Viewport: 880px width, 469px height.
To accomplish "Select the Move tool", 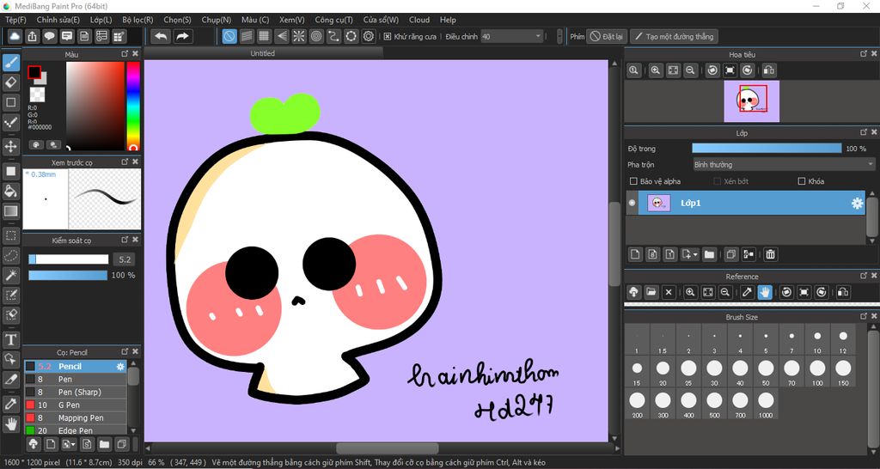I will [11, 147].
